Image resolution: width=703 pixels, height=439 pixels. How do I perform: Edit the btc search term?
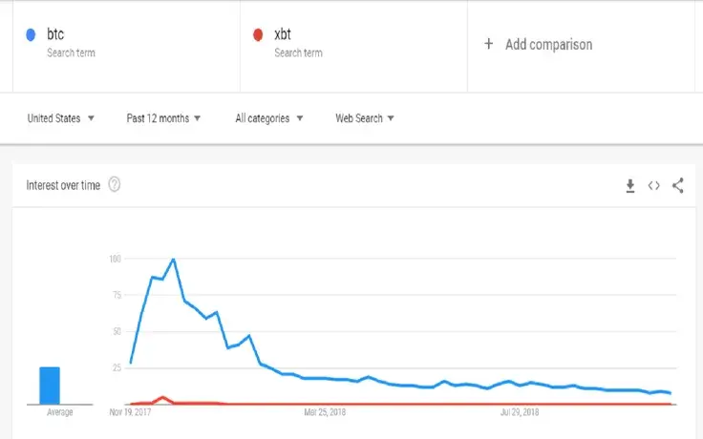55,35
